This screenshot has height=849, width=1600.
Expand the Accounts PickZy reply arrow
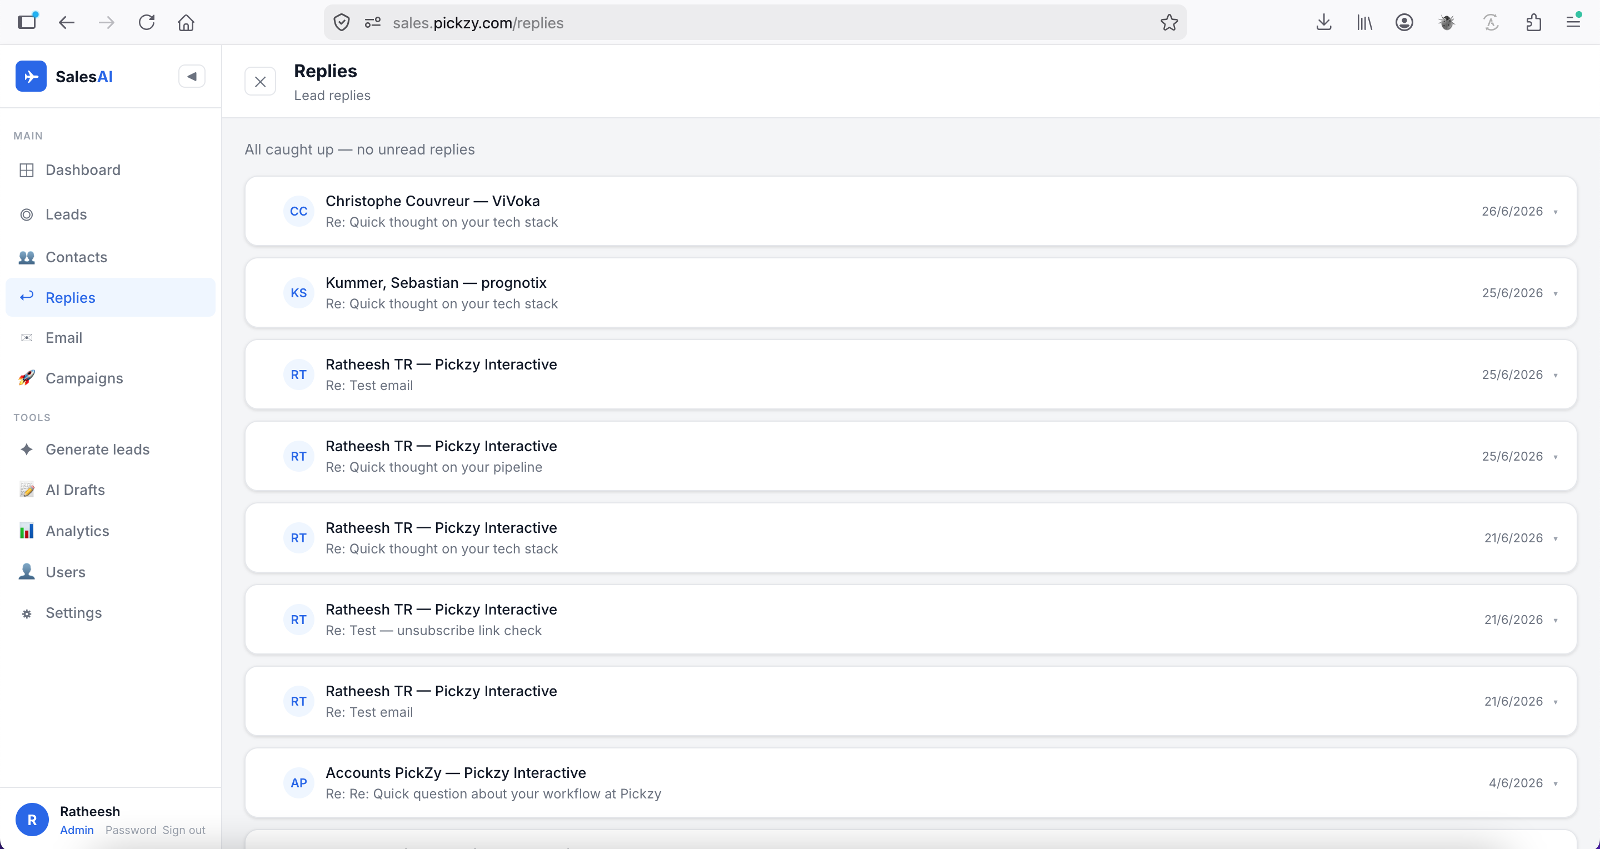coord(1556,784)
